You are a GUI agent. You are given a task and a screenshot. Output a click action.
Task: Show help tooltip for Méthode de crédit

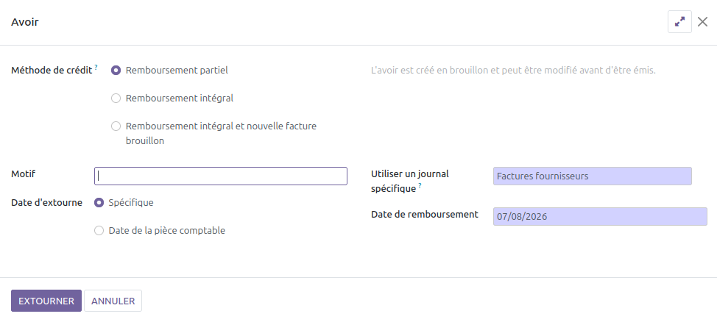tap(96, 68)
